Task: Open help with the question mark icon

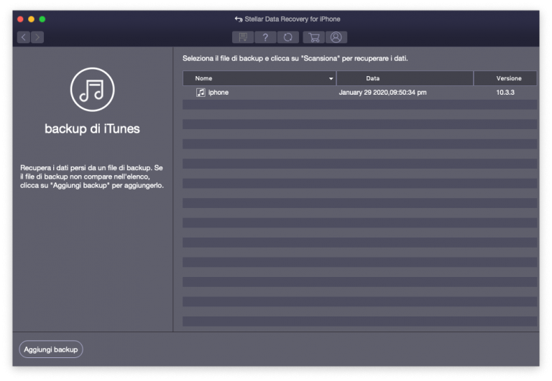Action: pyautogui.click(x=265, y=37)
